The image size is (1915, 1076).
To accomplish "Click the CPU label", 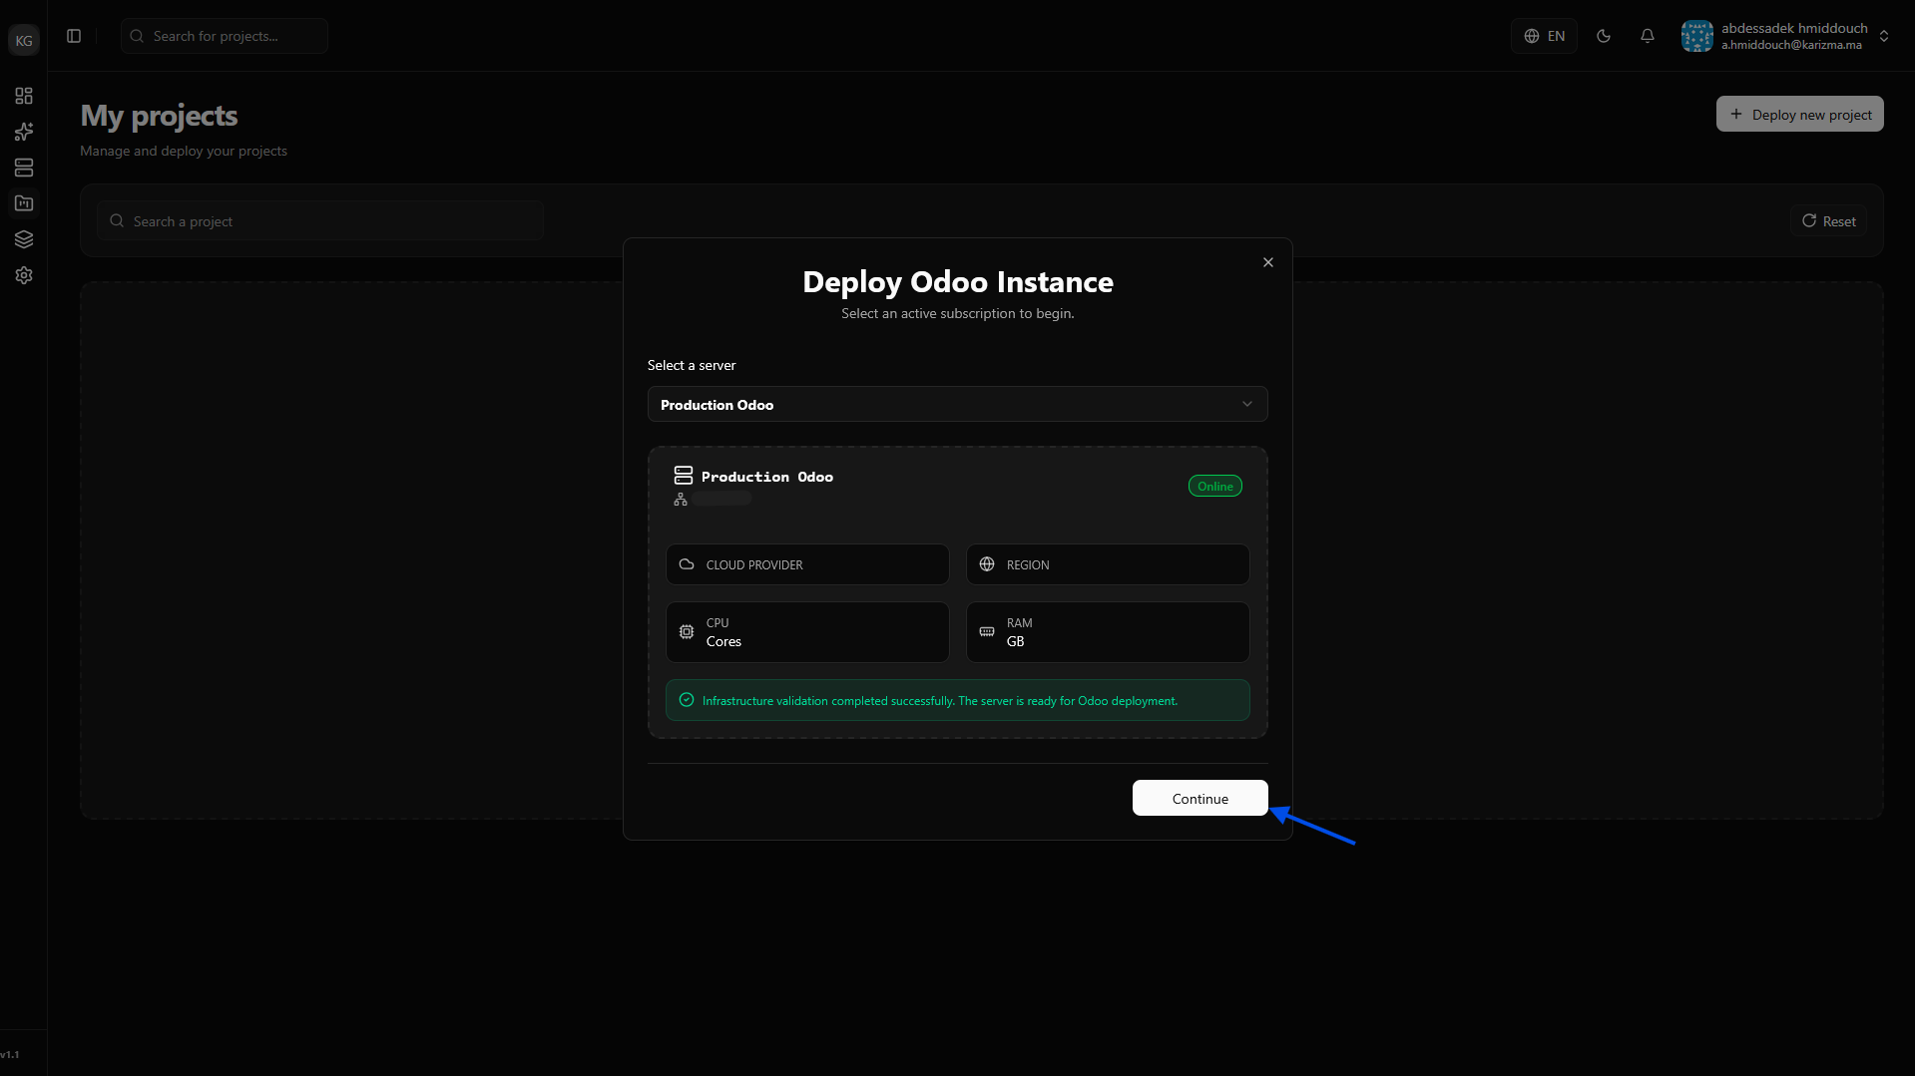I will [718, 623].
